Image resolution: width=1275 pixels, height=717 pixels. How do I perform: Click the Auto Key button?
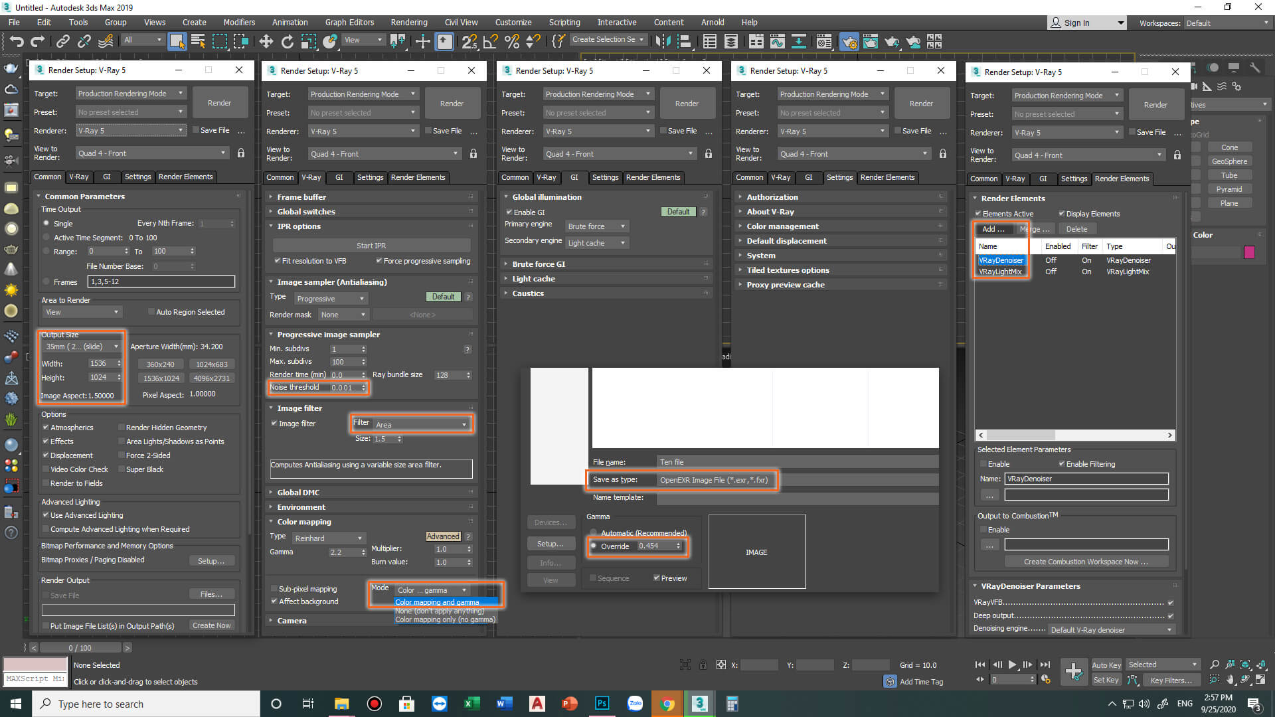[x=1106, y=665]
